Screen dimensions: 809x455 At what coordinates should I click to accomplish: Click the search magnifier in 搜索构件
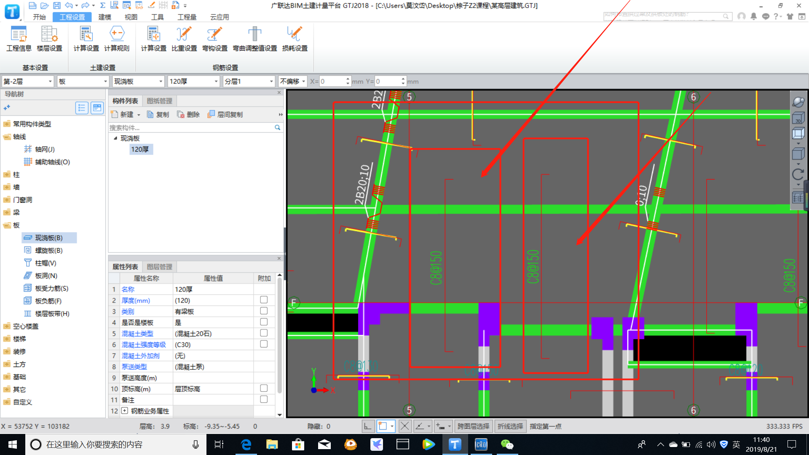click(x=277, y=128)
